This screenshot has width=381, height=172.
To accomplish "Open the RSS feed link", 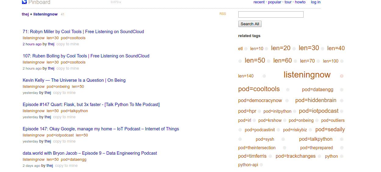I will point(223,14).
